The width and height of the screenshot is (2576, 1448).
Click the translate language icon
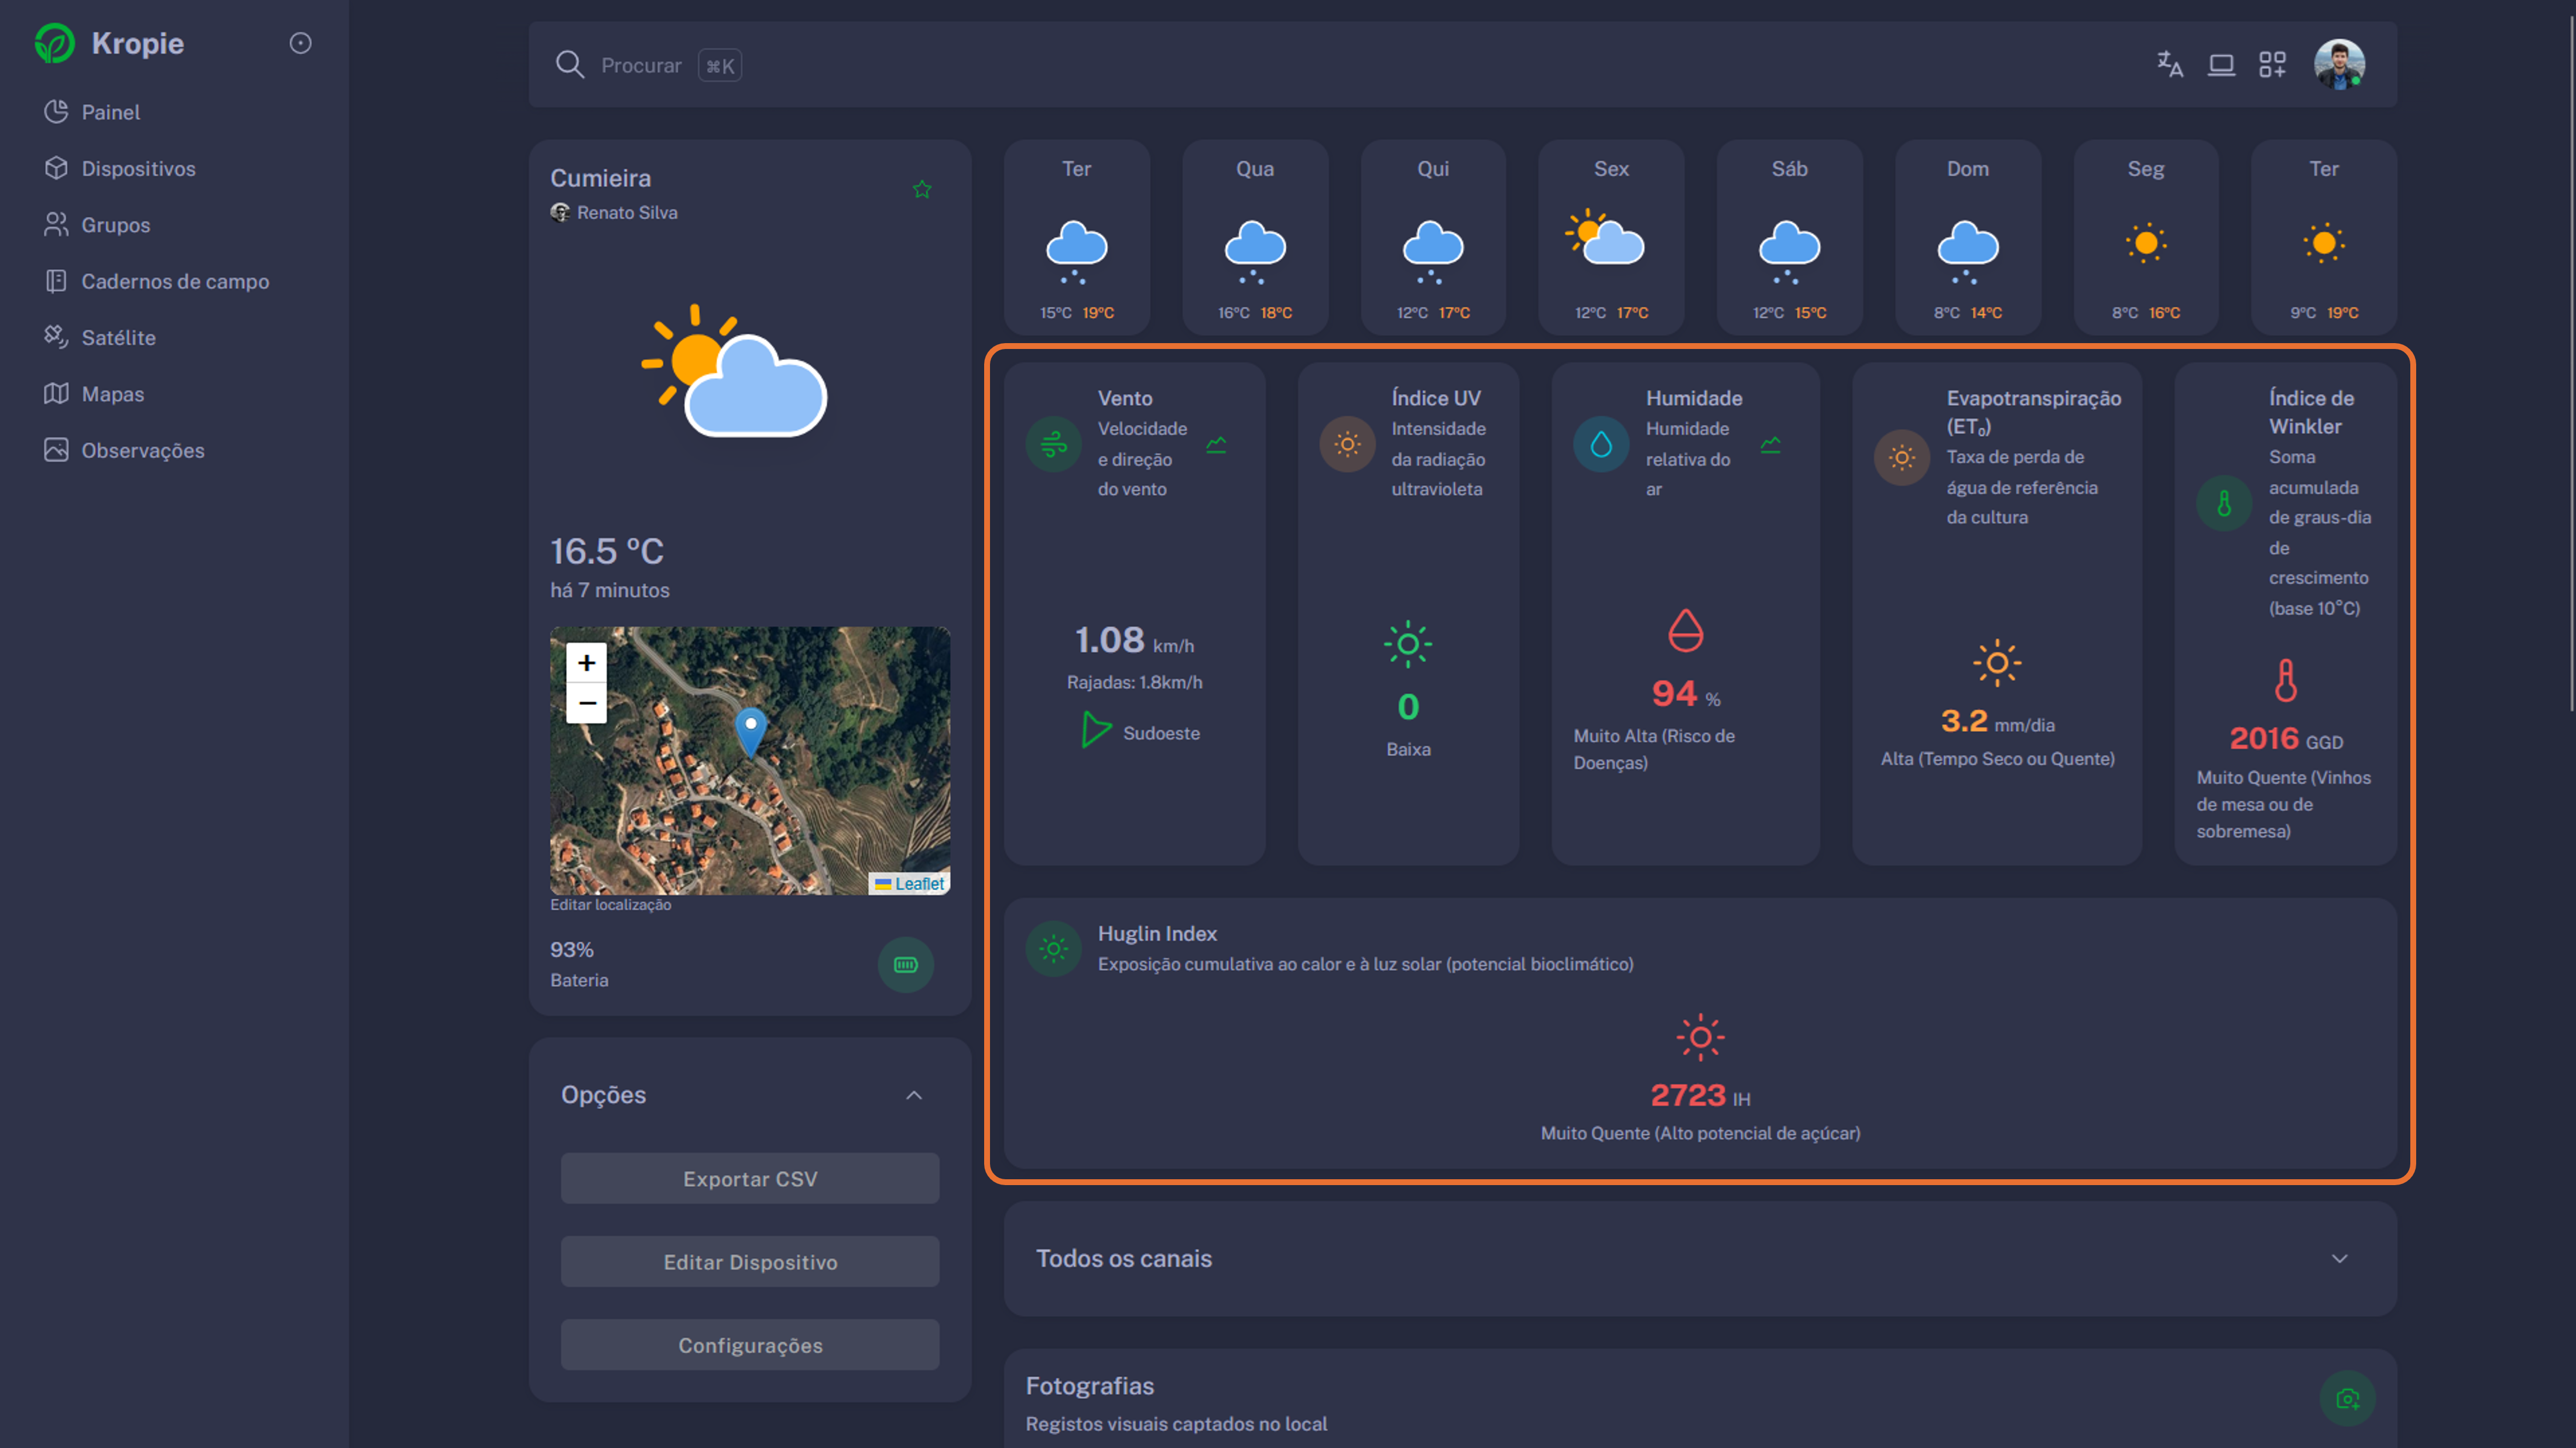(x=2169, y=65)
